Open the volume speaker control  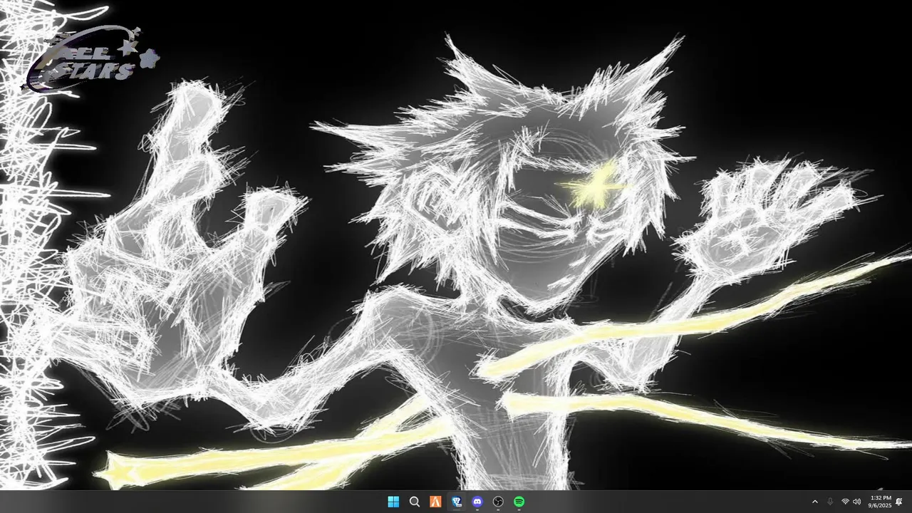coord(856,502)
